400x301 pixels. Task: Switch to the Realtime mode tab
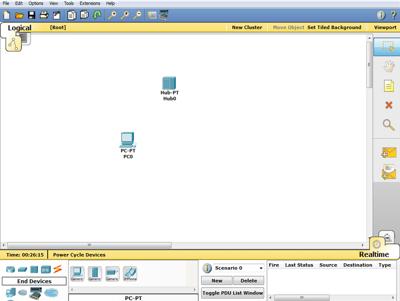(374, 254)
